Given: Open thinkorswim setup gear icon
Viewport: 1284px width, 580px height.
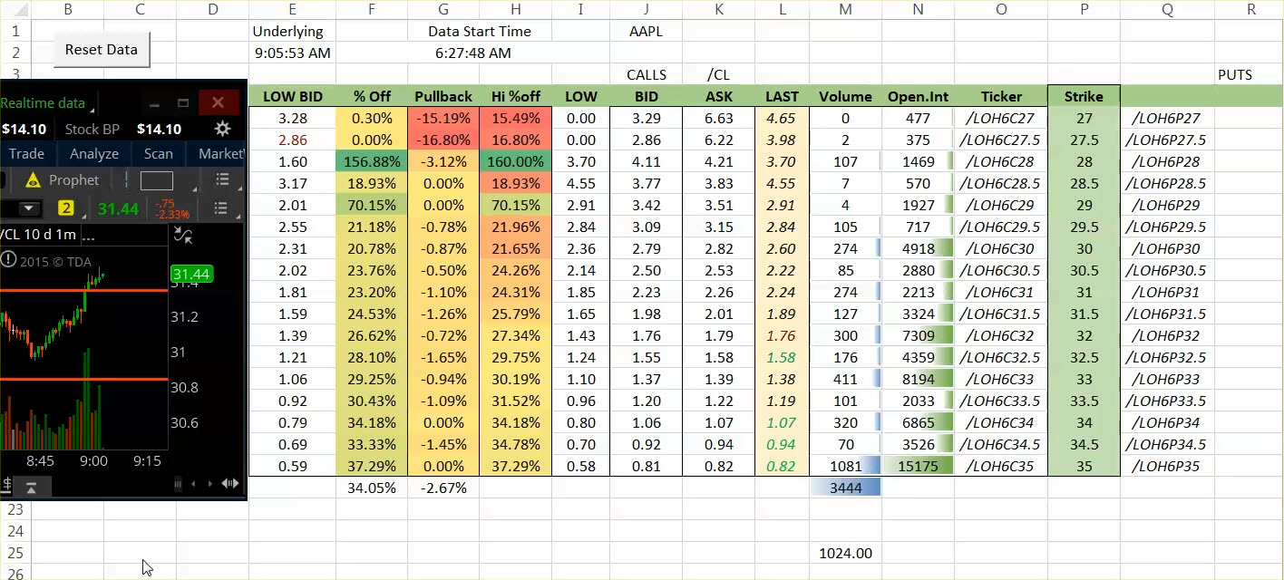Looking at the screenshot, I should 222,129.
